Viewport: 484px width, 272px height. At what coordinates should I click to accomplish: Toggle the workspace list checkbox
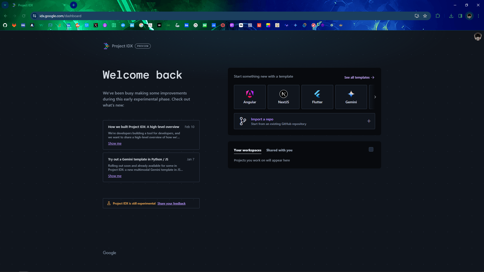click(371, 149)
